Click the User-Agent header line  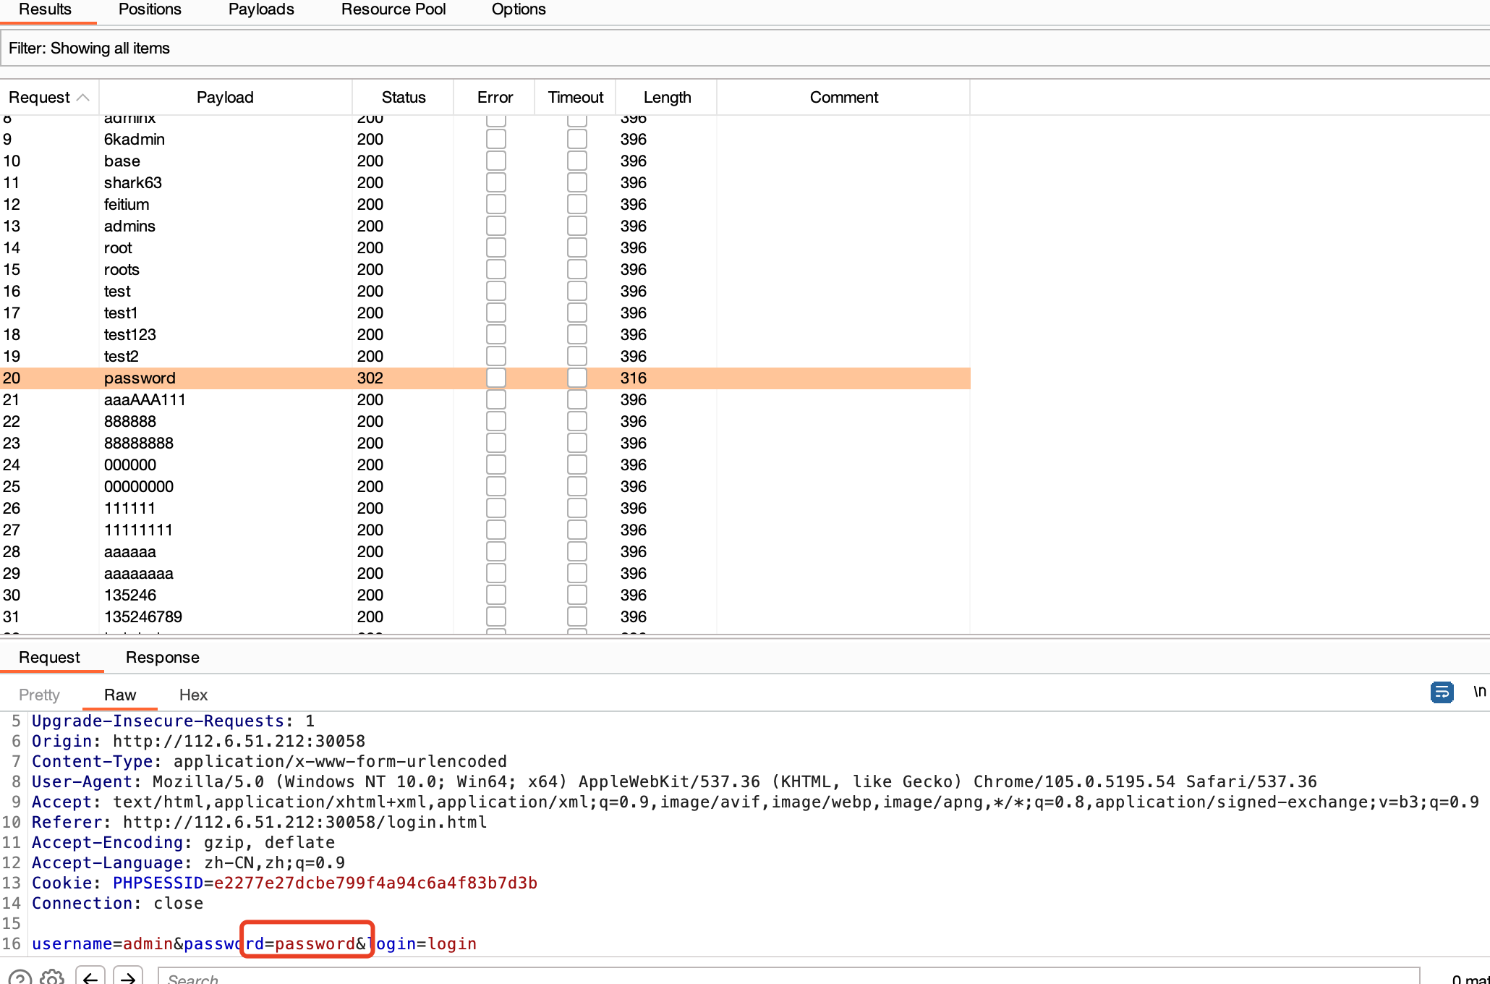[674, 781]
